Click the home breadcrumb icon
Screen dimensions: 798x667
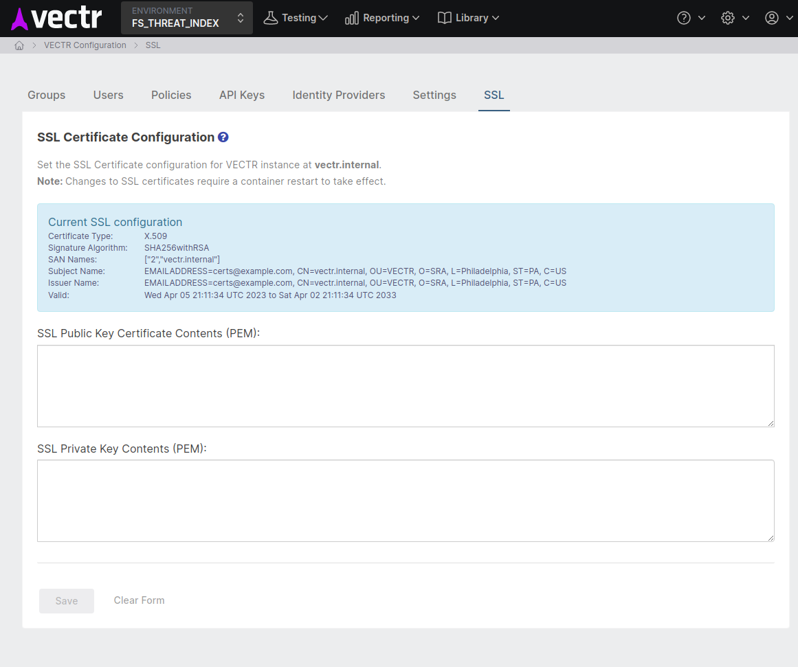point(19,45)
